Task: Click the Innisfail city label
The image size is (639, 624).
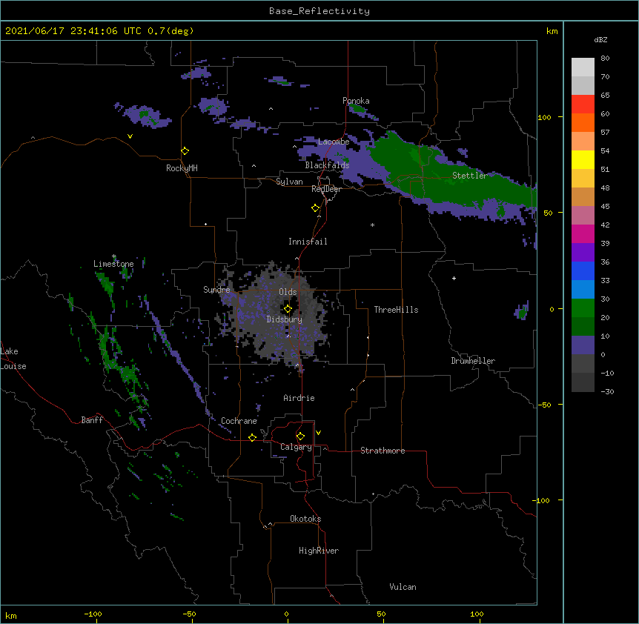Action: click(308, 242)
